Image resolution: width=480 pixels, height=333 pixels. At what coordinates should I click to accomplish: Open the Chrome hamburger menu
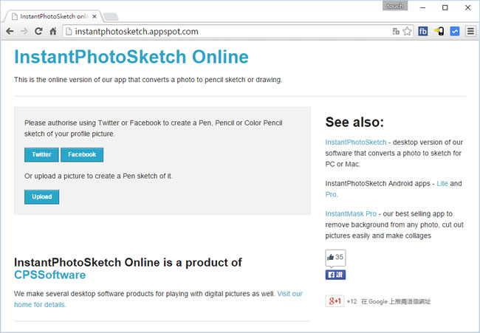[470, 31]
